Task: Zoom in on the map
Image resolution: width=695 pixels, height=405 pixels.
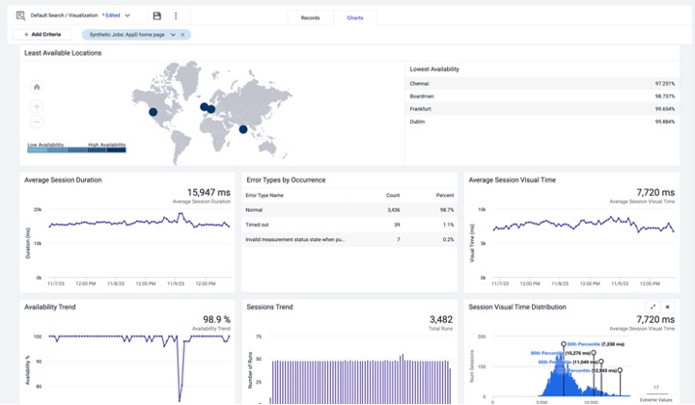Action: (37, 107)
